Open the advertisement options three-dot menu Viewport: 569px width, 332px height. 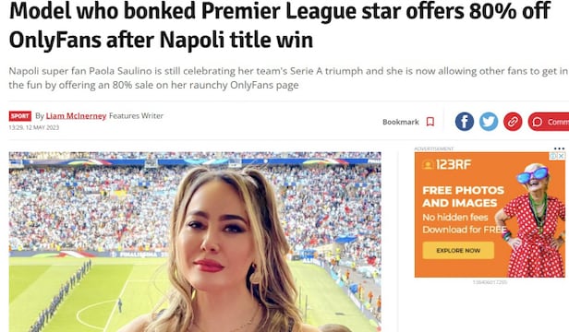(x=559, y=148)
